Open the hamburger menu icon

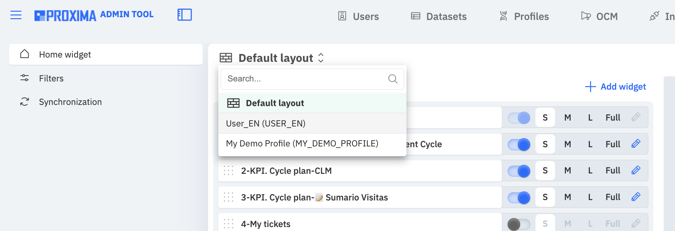click(x=16, y=15)
